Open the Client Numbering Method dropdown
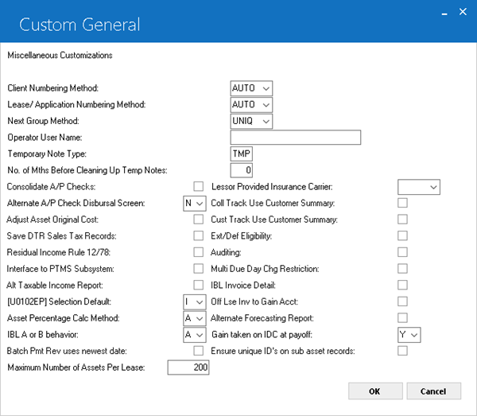477x416 pixels. coord(251,88)
